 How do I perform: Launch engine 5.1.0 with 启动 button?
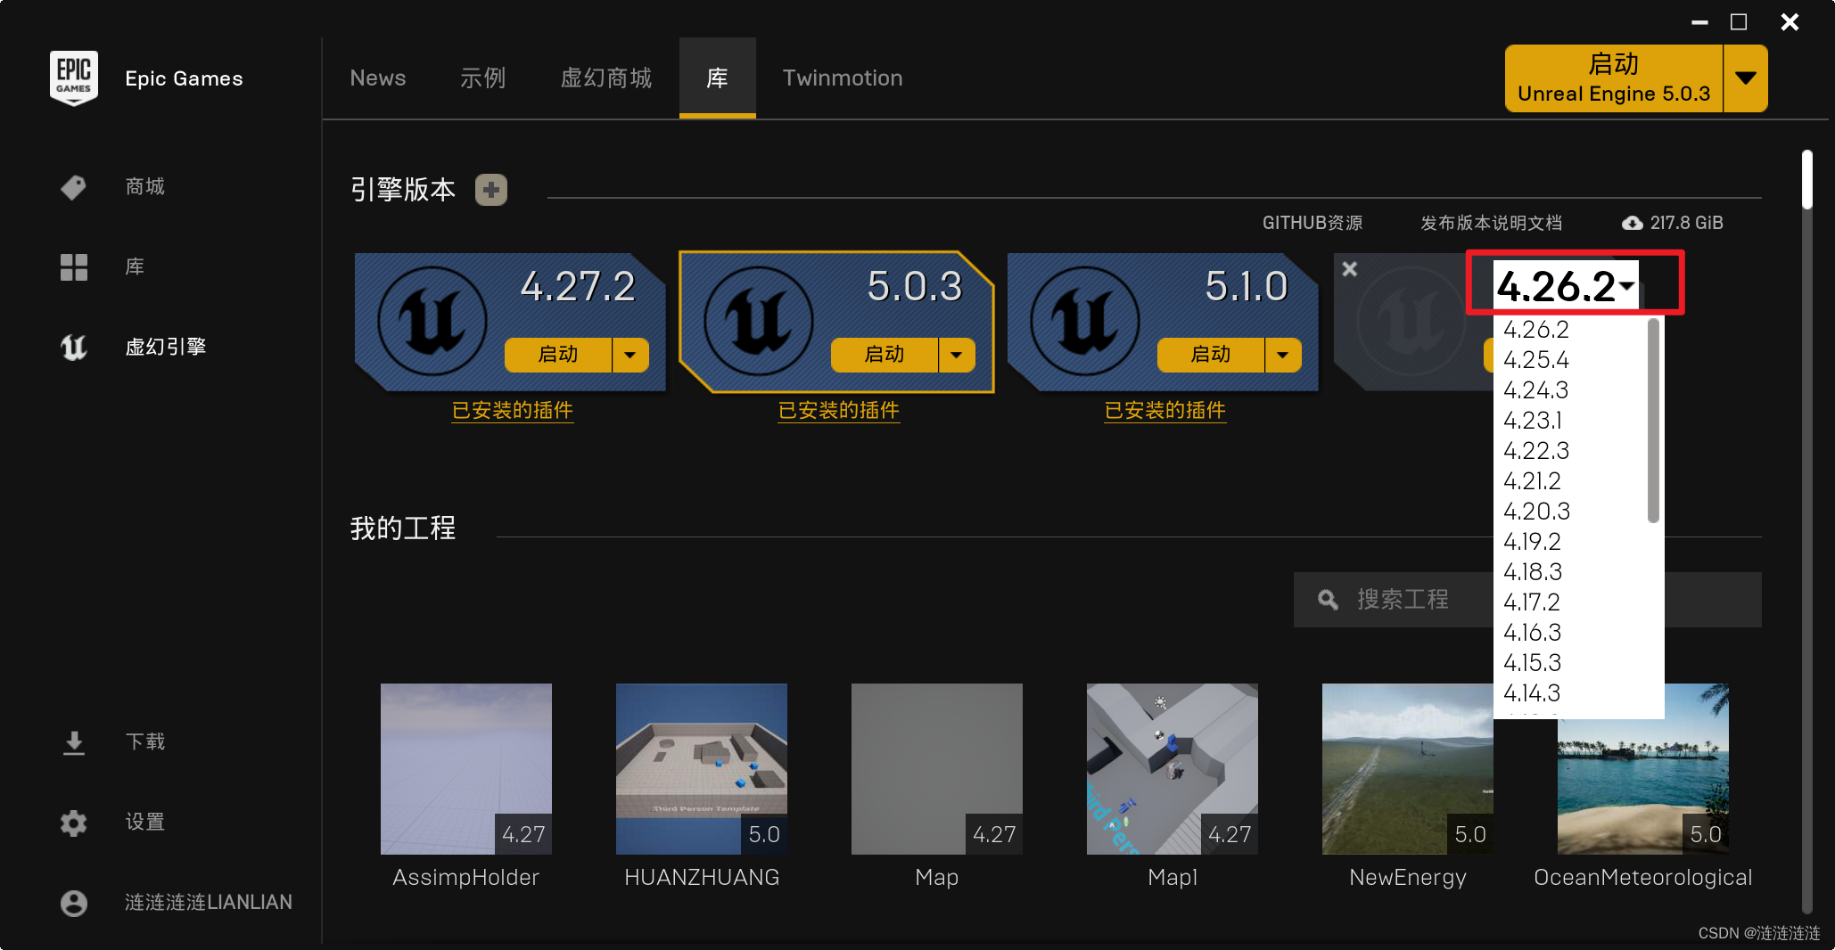[x=1211, y=355]
